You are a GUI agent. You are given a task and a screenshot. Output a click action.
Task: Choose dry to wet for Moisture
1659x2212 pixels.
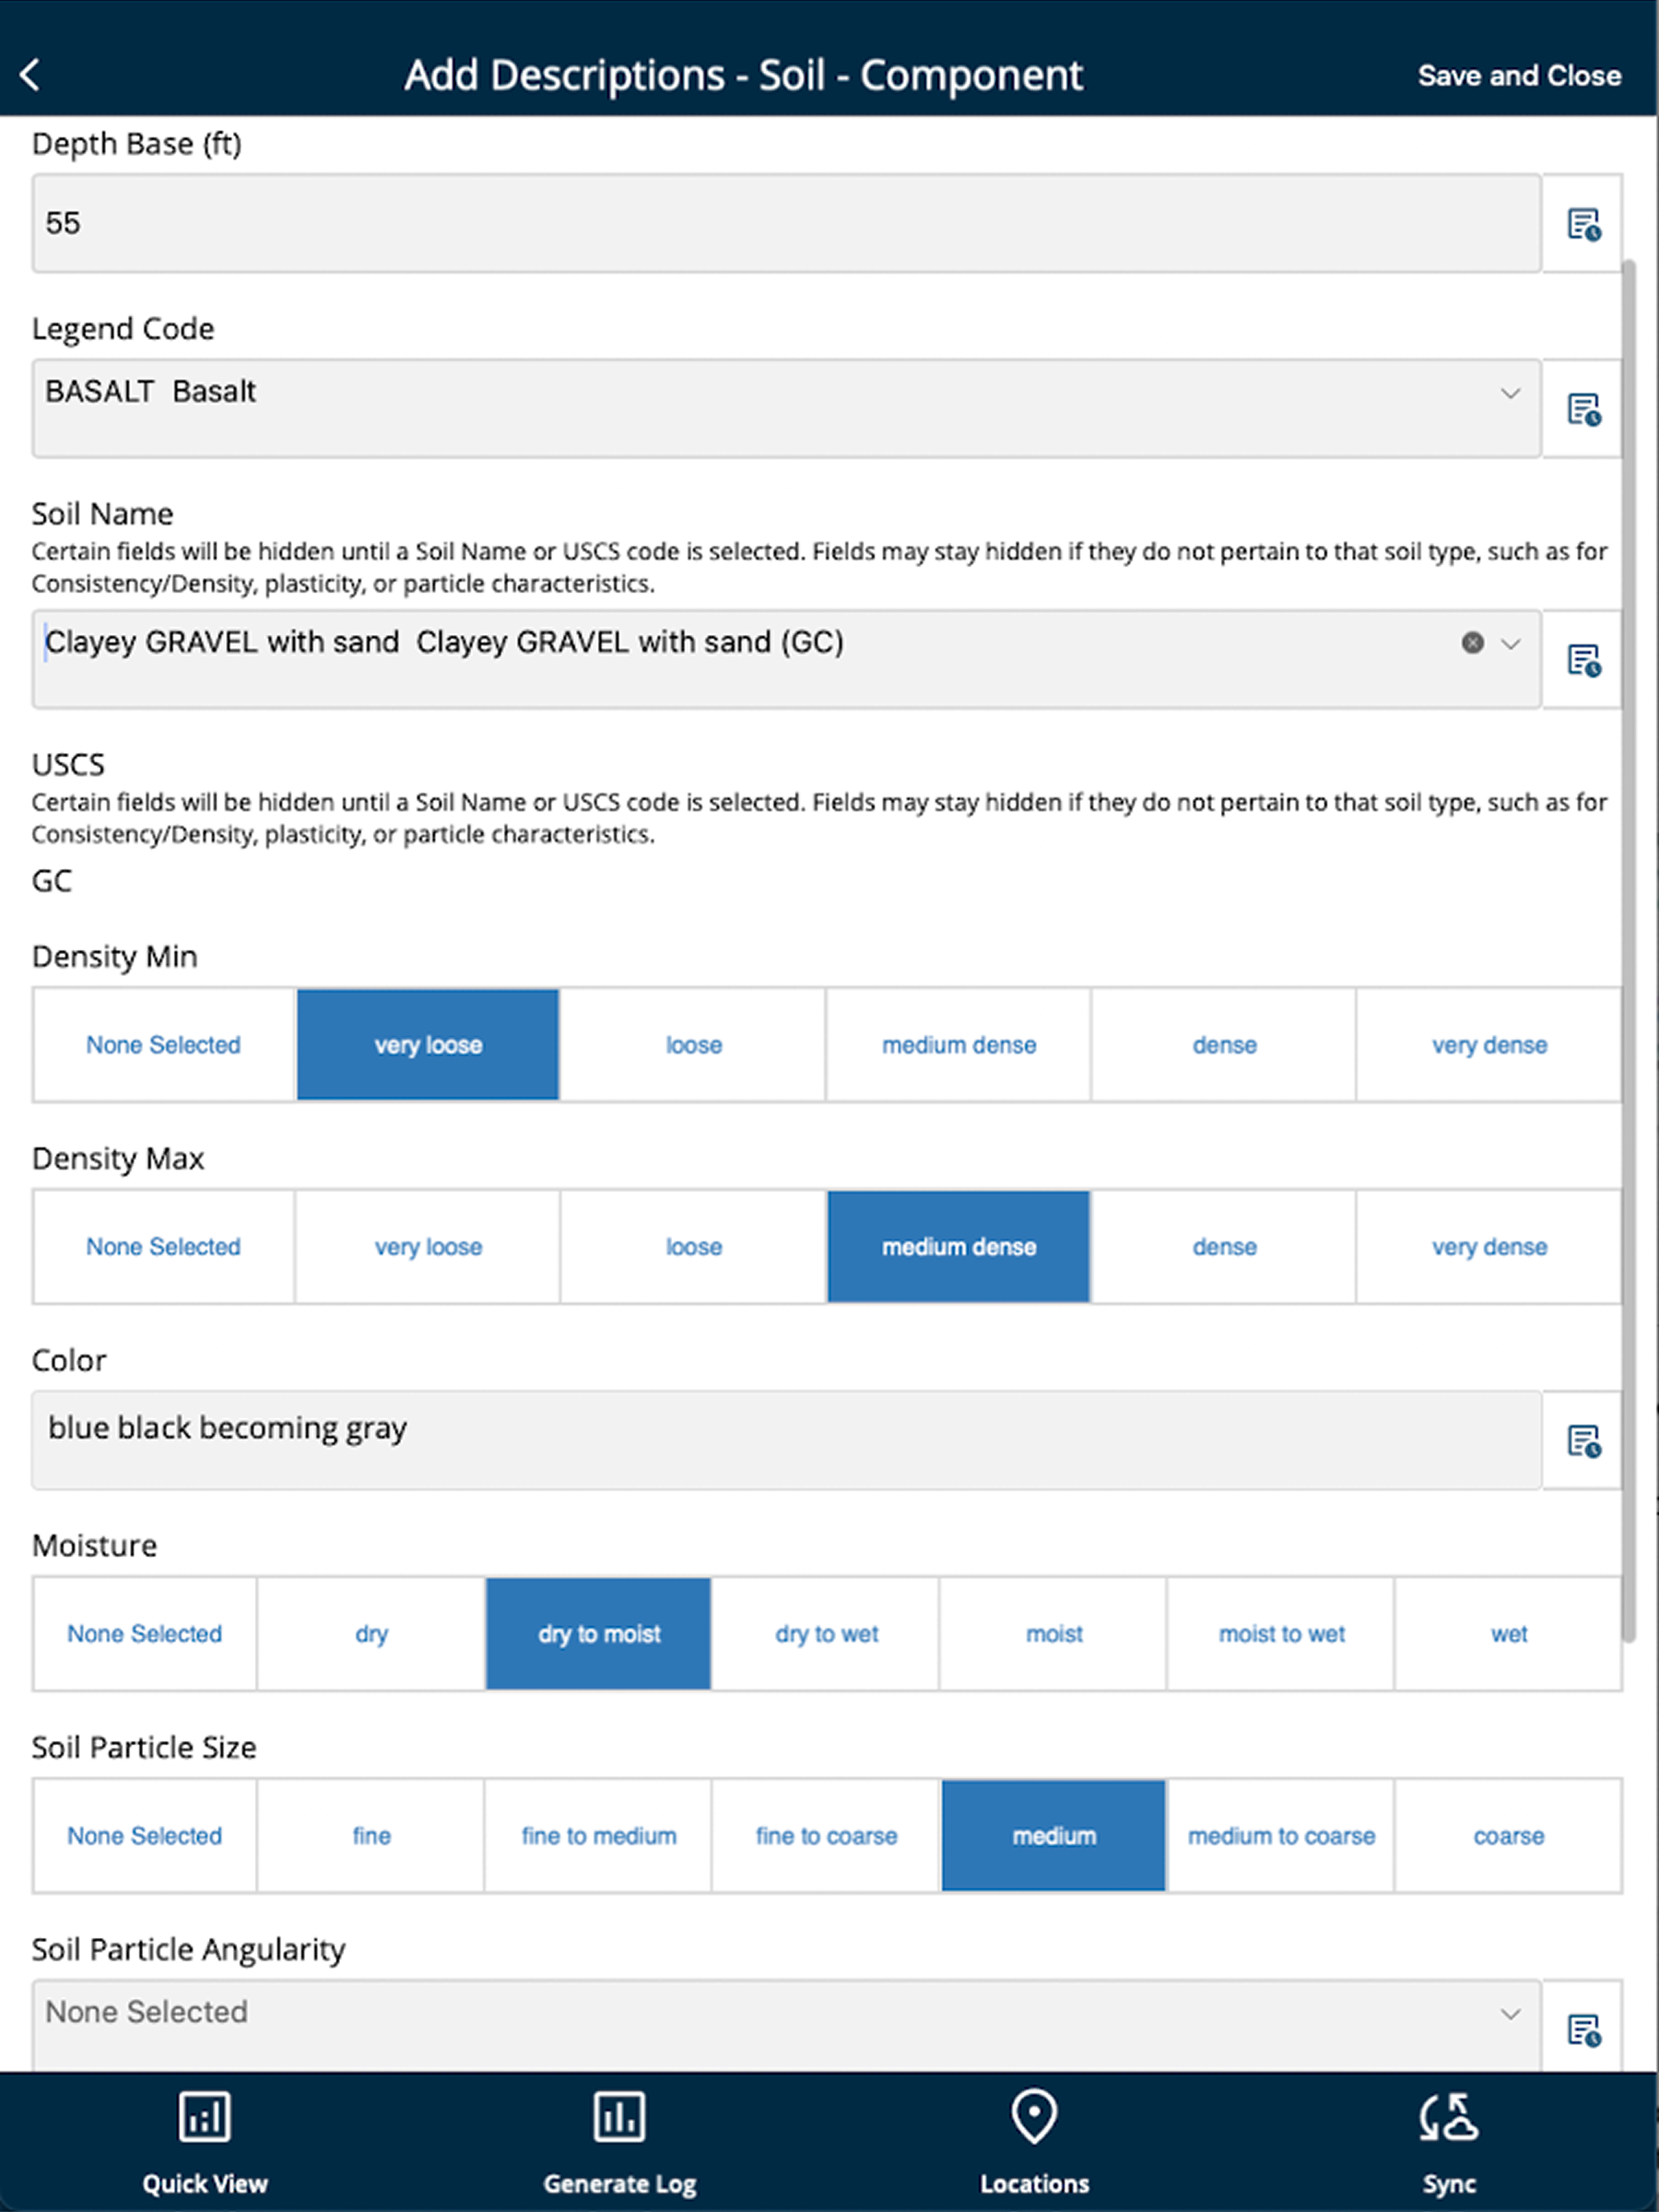(826, 1634)
